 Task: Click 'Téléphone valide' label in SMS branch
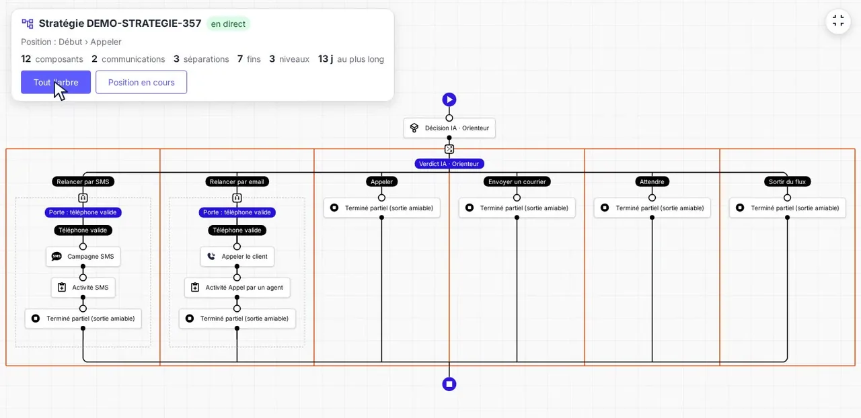point(83,230)
